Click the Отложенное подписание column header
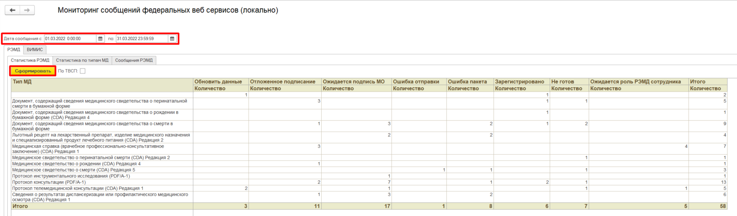This screenshot has height=216, width=737. pyautogui.click(x=282, y=82)
